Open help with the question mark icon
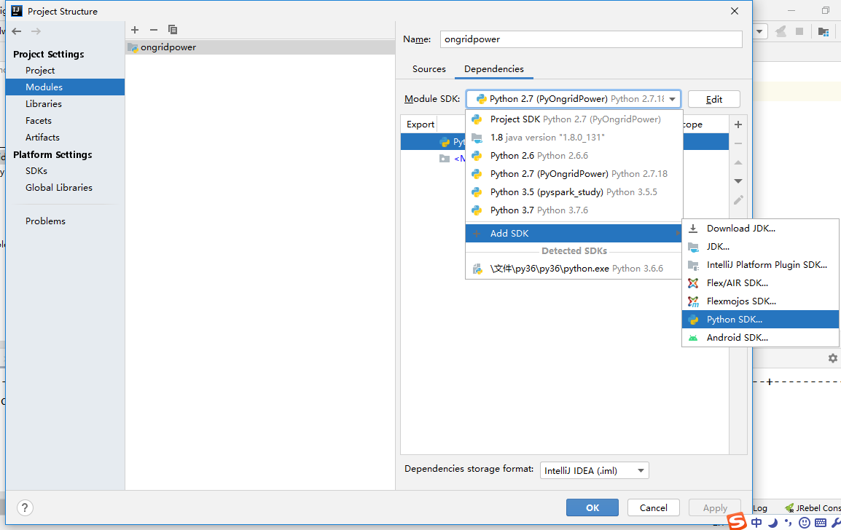Screen dimensions: 841x530 point(25,507)
